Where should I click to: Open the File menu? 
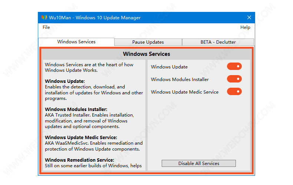point(46,27)
